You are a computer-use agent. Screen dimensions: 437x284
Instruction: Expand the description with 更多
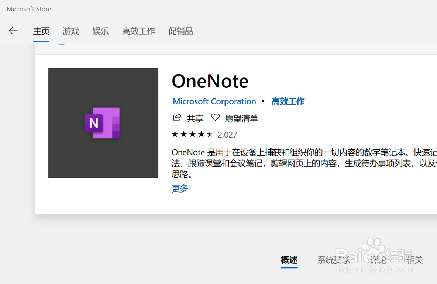pyautogui.click(x=180, y=188)
